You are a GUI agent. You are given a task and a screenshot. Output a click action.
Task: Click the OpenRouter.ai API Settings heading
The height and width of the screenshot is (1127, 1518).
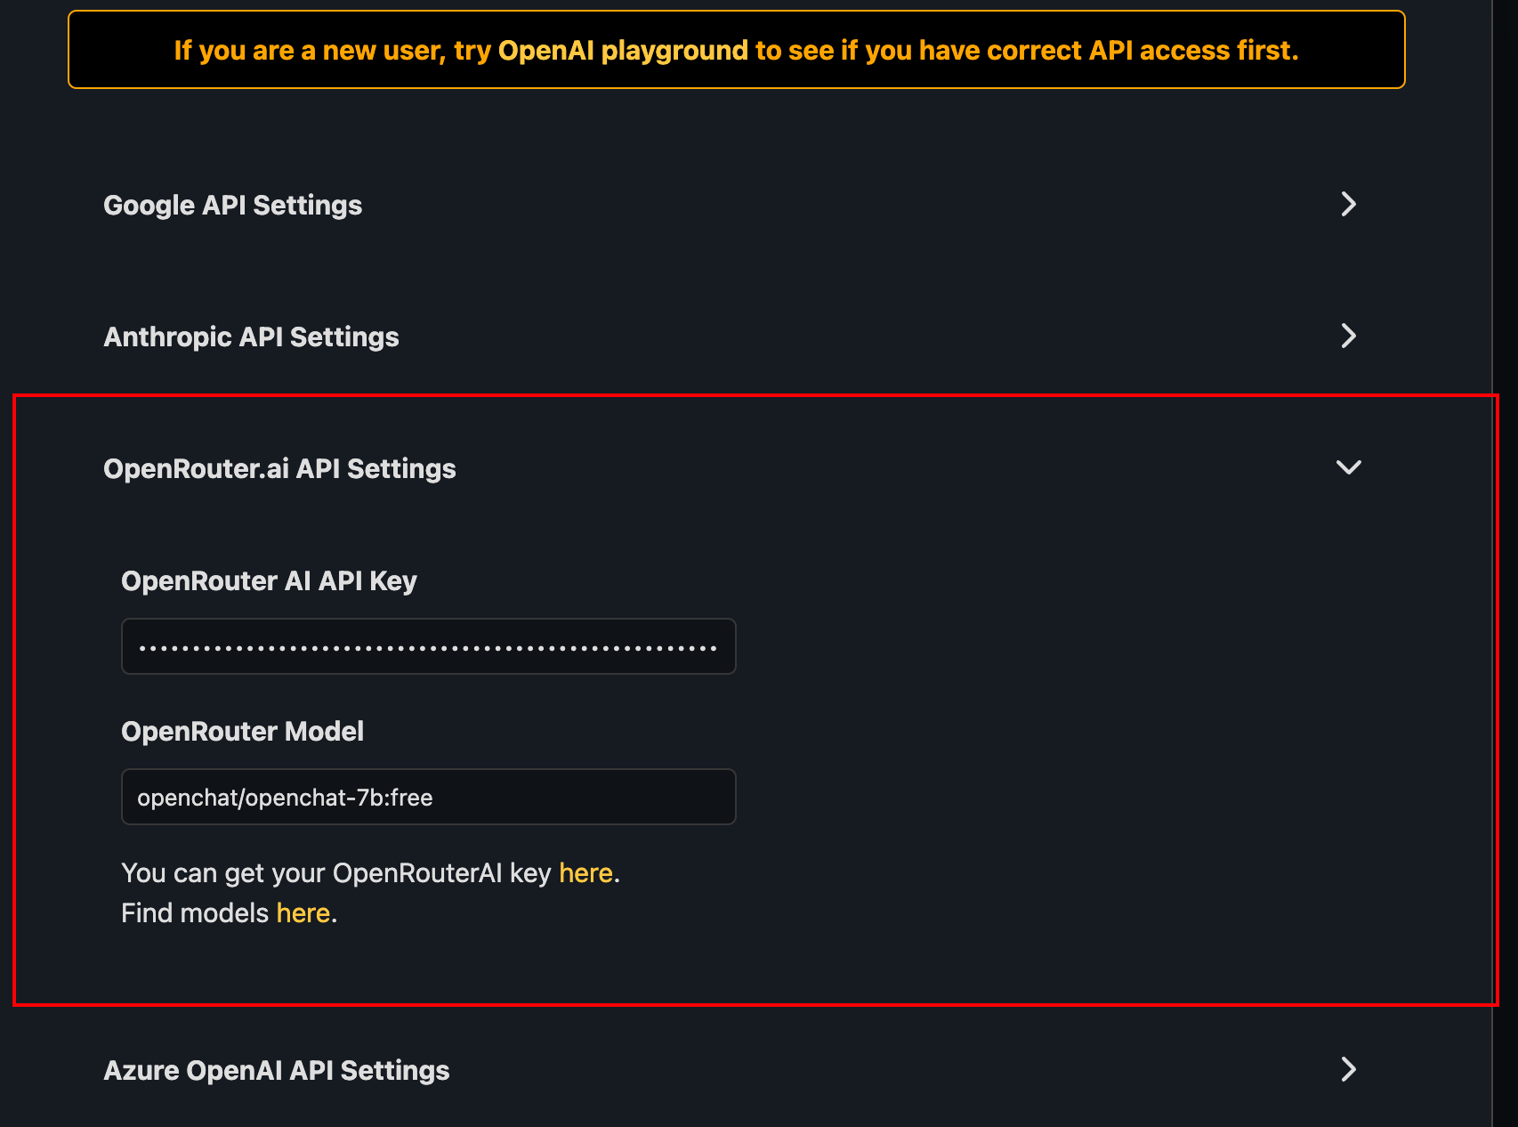[x=279, y=469]
